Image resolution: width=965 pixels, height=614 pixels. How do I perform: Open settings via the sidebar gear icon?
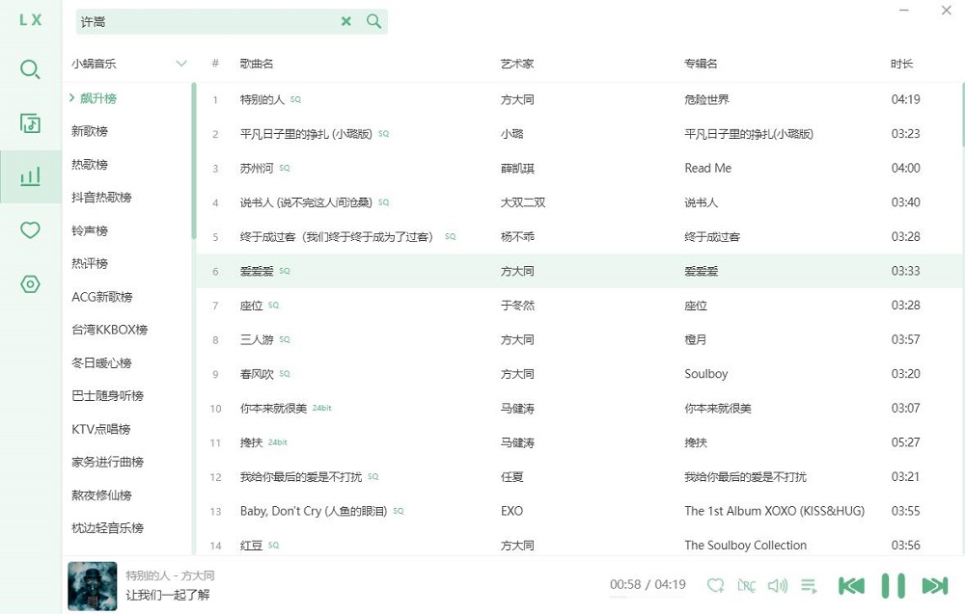coord(29,283)
